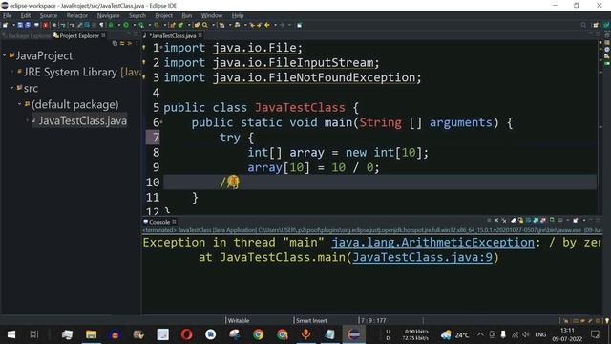611x344 pixels.
Task: Click the Scroll Lock console icon
Action: 520,221
